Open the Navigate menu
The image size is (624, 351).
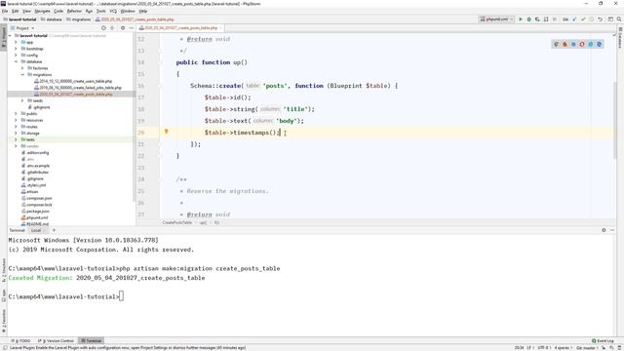pyautogui.click(x=42, y=11)
